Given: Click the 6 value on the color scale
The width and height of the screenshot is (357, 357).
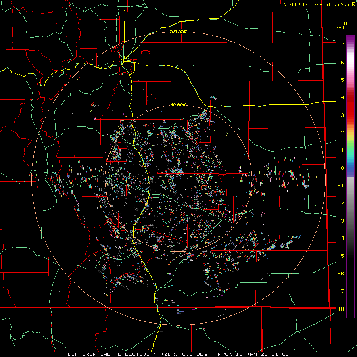Looking at the screenshot, I should [x=342, y=62].
